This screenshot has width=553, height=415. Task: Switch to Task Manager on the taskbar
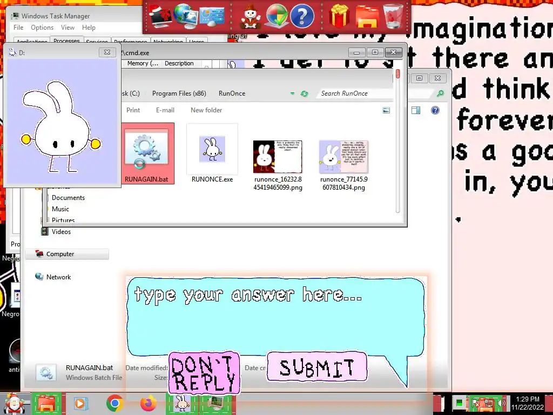point(216,403)
